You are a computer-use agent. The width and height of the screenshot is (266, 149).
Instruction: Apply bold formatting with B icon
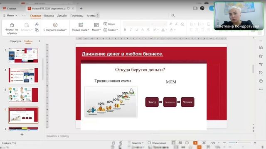(125, 30)
